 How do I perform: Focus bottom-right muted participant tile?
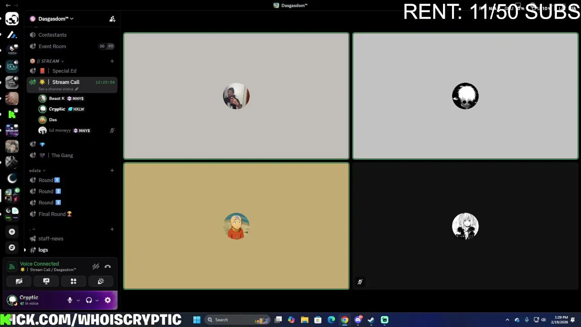(x=465, y=226)
